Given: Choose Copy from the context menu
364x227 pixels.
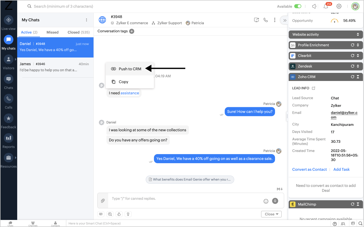Looking at the screenshot, I should (x=130, y=82).
